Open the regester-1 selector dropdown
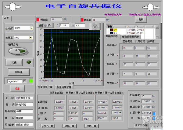 (25, 81)
